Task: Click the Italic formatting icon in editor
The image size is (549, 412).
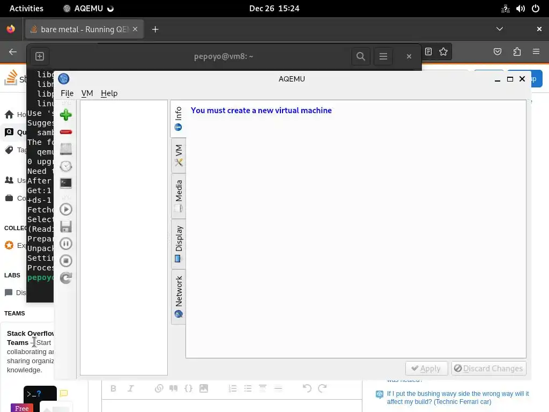Action: coord(131,388)
